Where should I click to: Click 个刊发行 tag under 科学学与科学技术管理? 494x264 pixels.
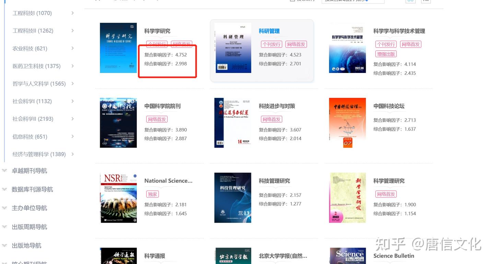pyautogui.click(x=386, y=44)
